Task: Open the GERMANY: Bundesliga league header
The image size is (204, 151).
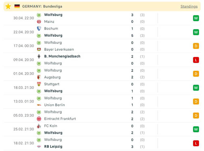Action: 42,6
